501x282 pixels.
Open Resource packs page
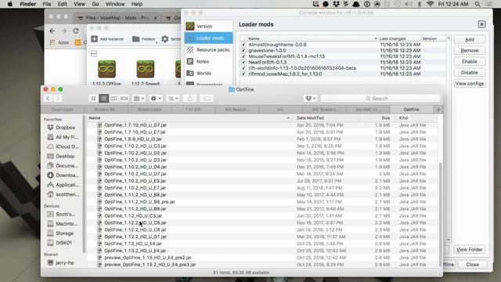[x=208, y=49]
